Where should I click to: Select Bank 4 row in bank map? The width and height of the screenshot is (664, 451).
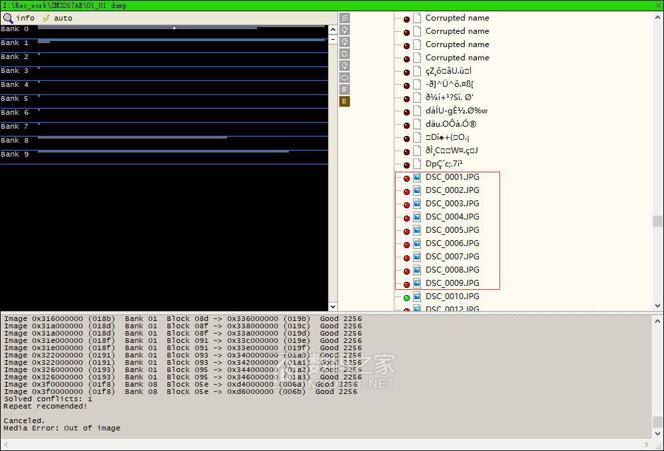point(164,88)
